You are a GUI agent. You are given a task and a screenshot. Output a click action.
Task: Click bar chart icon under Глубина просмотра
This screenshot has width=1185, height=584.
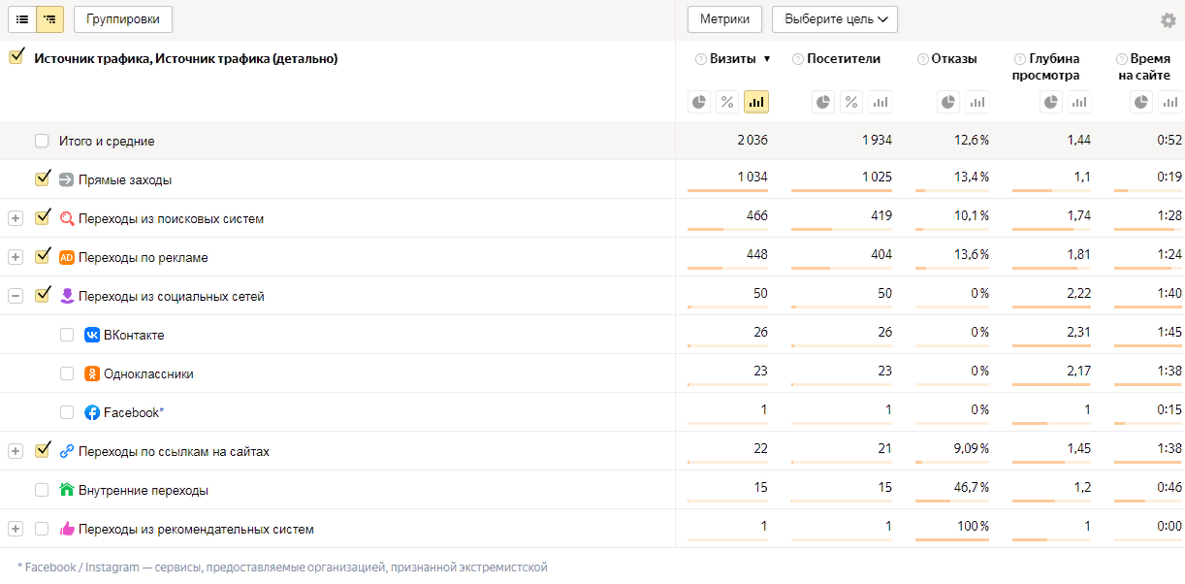click(x=1078, y=102)
